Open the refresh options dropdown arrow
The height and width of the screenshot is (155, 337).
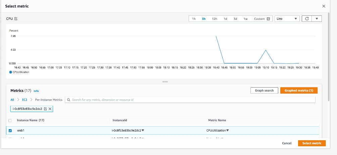click(317, 19)
